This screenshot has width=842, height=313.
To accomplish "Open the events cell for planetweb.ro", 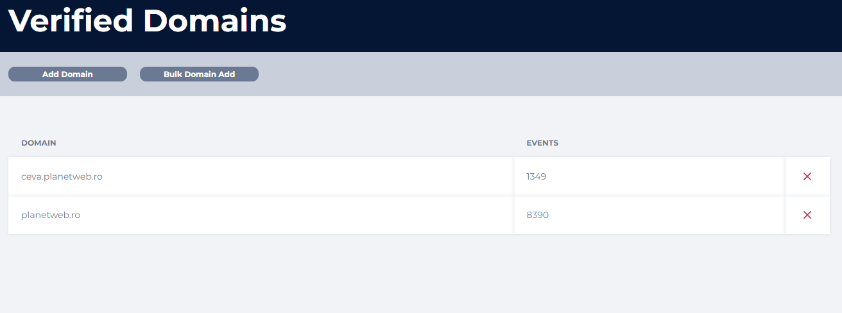I will [648, 215].
